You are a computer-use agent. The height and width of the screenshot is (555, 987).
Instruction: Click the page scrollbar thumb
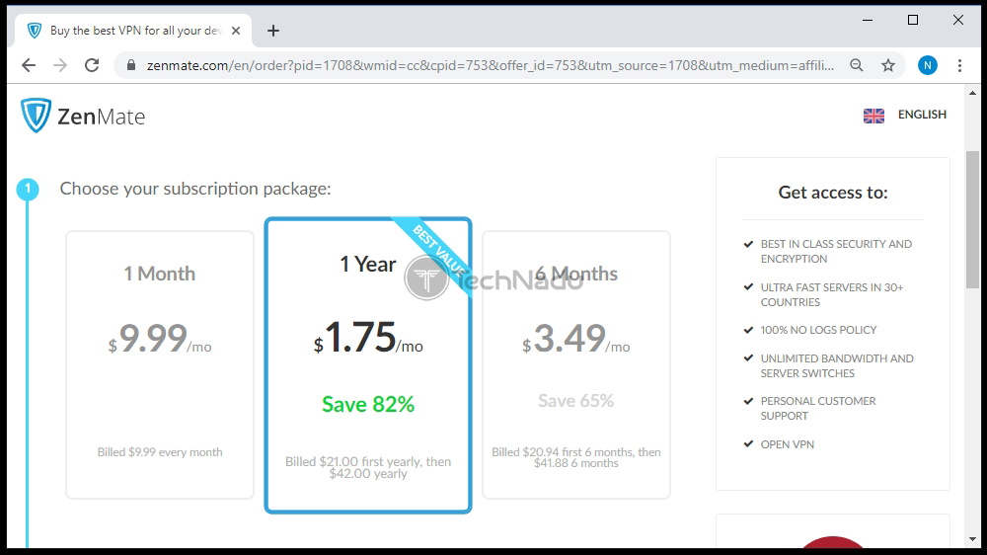pos(972,219)
